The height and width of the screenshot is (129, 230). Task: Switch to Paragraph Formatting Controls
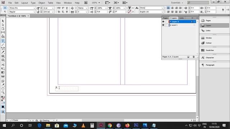pyautogui.click(x=5, y=12)
